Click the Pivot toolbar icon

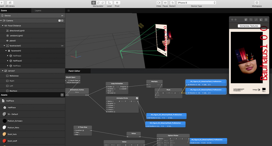pyautogui.click(x=117, y=3)
